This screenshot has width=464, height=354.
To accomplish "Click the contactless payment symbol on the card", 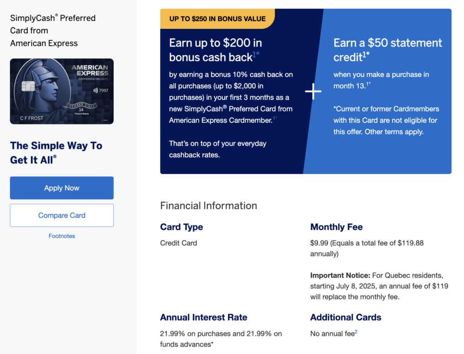I will point(95,91).
